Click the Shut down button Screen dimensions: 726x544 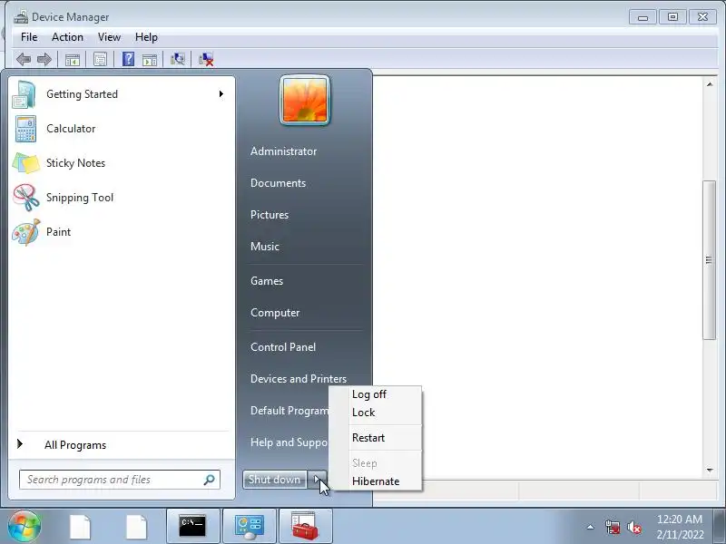click(x=275, y=480)
